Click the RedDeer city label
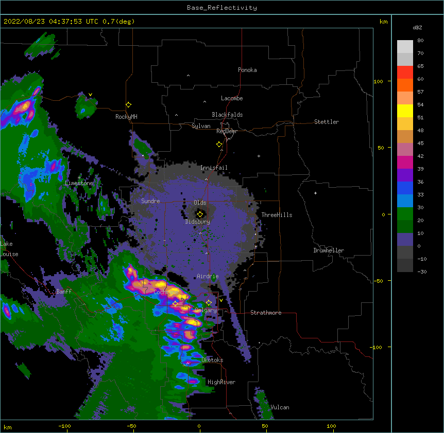This screenshot has width=444, height=433. point(227,131)
